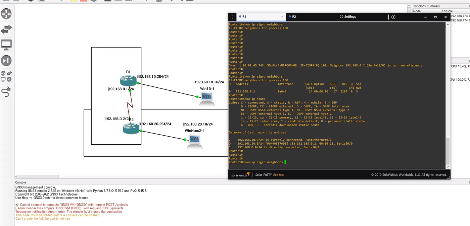Click the terminal scrollbar down arrow
This screenshot has width=470, height=226.
pos(448,166)
